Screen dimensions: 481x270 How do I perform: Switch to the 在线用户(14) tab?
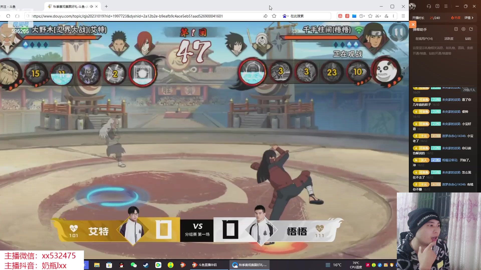tap(424, 39)
